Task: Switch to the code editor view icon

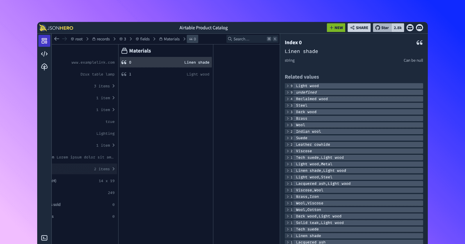Action: tap(44, 54)
